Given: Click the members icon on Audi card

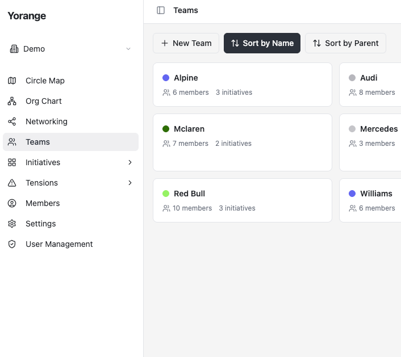Looking at the screenshot, I should [x=353, y=93].
